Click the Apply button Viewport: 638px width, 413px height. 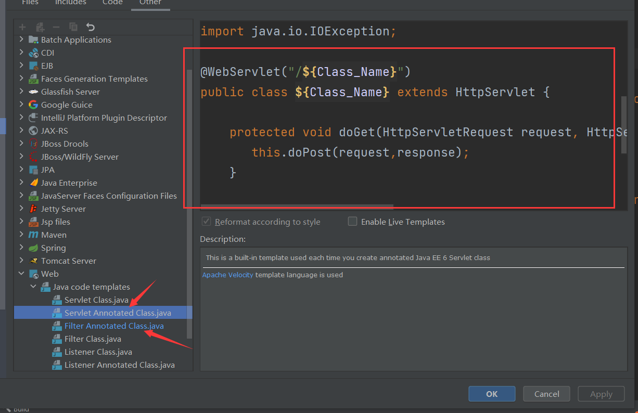(601, 394)
